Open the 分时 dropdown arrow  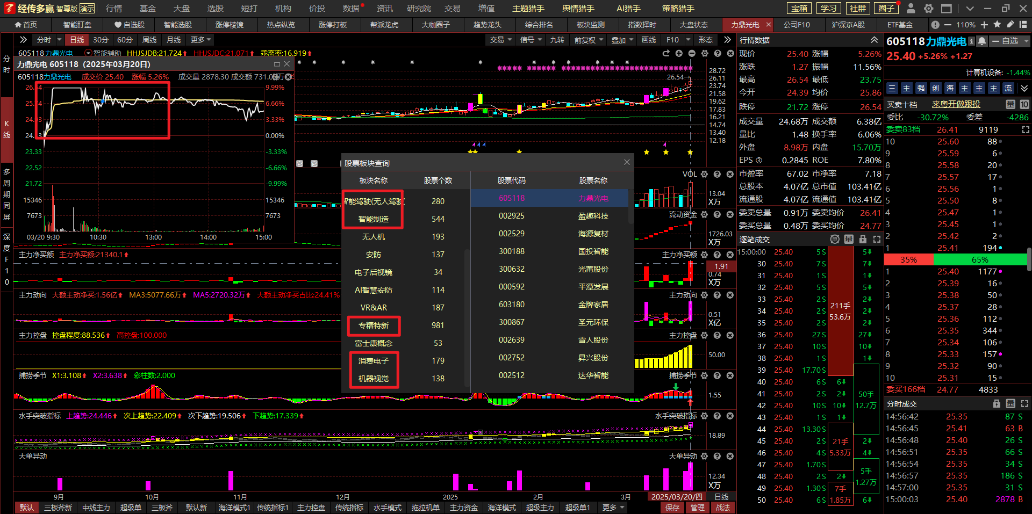coord(59,40)
